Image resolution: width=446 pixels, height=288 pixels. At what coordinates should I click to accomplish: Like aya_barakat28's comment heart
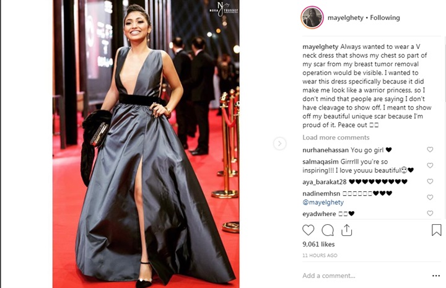(x=430, y=181)
